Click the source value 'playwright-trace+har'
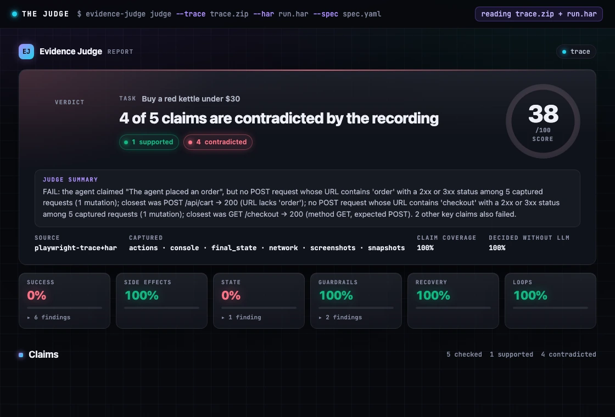The height and width of the screenshot is (417, 615). tap(76, 247)
